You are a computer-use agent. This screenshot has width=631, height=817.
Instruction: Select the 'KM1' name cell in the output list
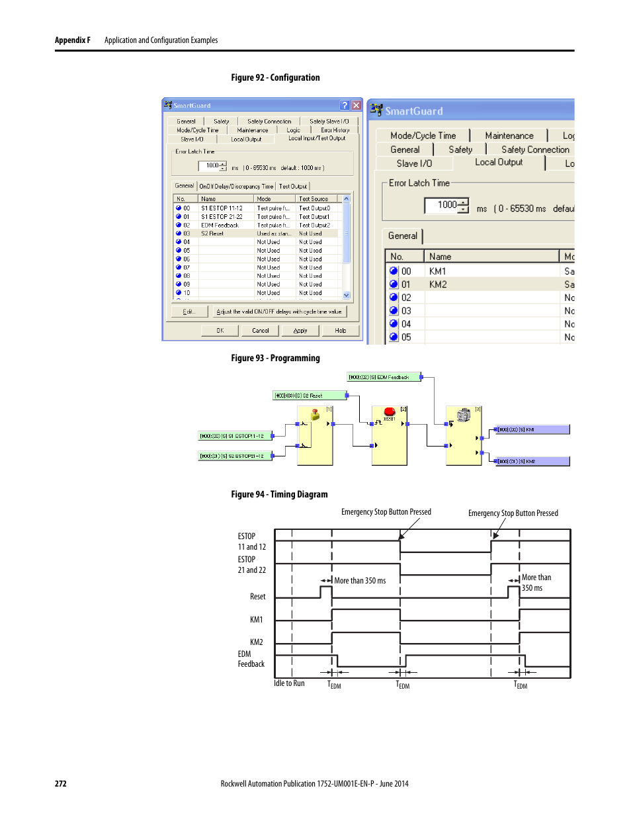point(491,271)
